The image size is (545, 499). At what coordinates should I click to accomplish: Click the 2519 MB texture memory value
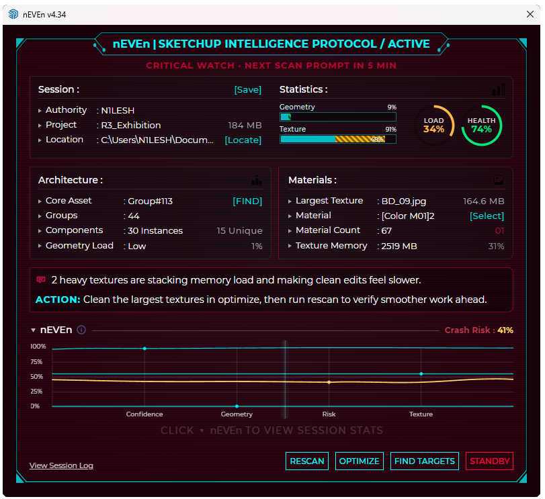(399, 246)
